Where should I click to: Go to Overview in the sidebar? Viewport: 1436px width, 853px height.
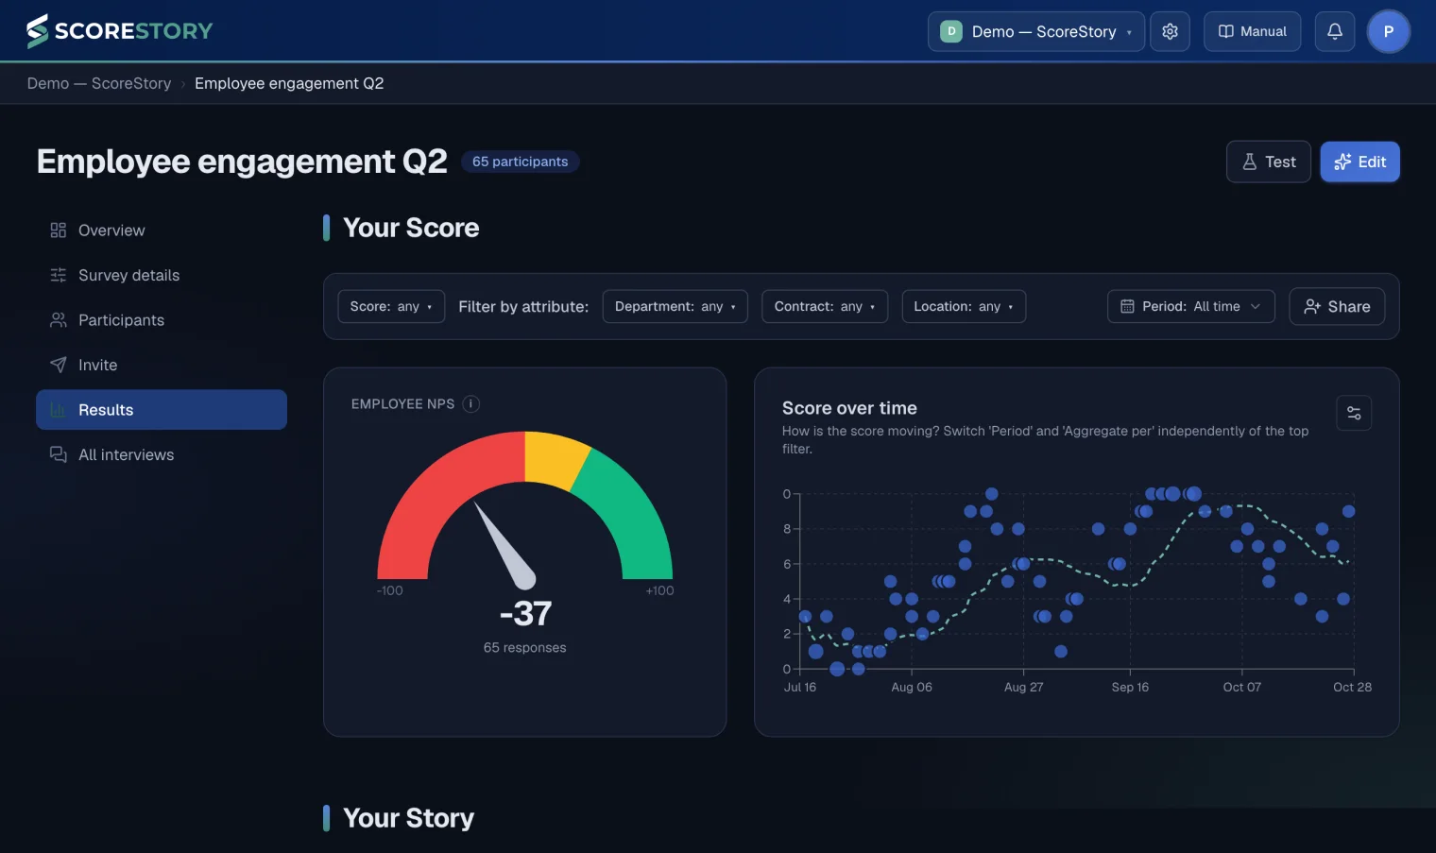click(x=162, y=230)
